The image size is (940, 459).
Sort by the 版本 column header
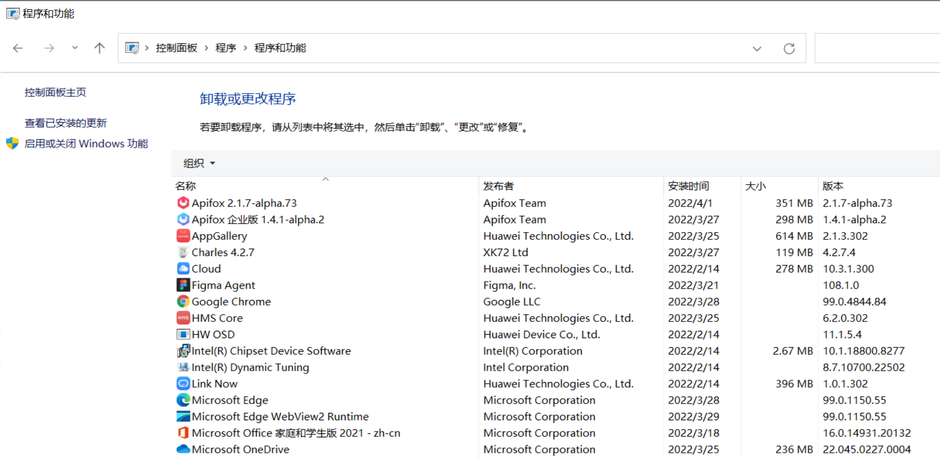point(833,186)
